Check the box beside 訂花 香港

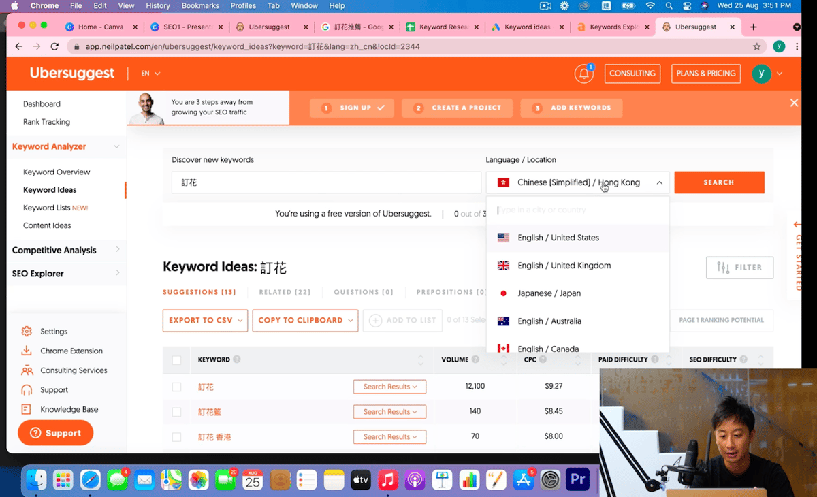tap(176, 437)
